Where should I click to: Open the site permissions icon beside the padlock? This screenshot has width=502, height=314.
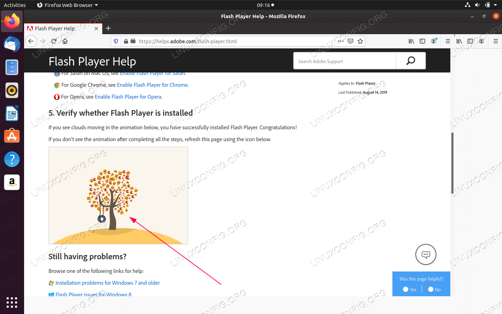[133, 41]
